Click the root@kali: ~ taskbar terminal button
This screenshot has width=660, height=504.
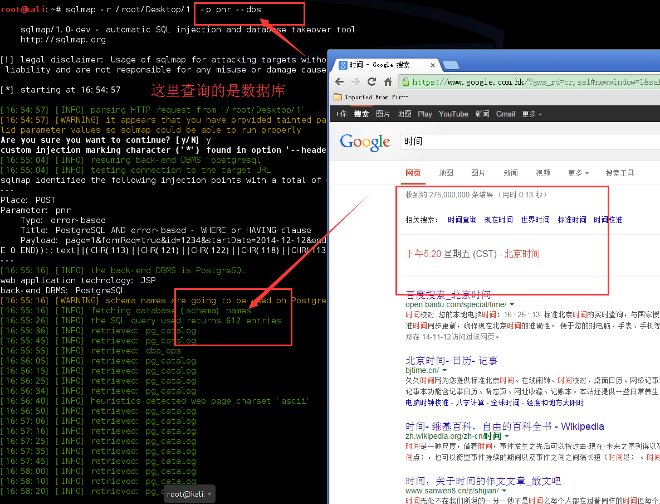189,494
